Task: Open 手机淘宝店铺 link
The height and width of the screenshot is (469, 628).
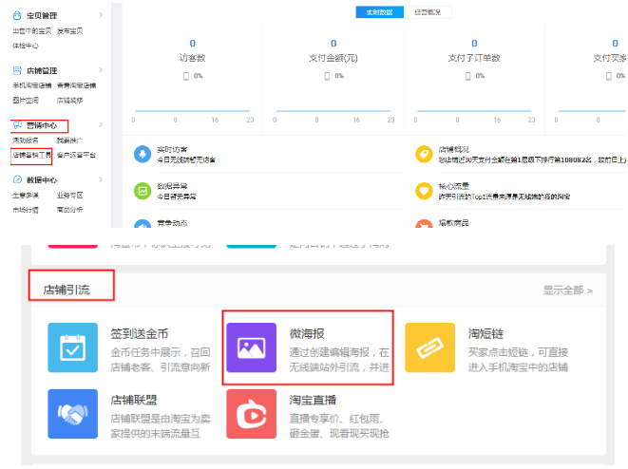Action: point(32,85)
